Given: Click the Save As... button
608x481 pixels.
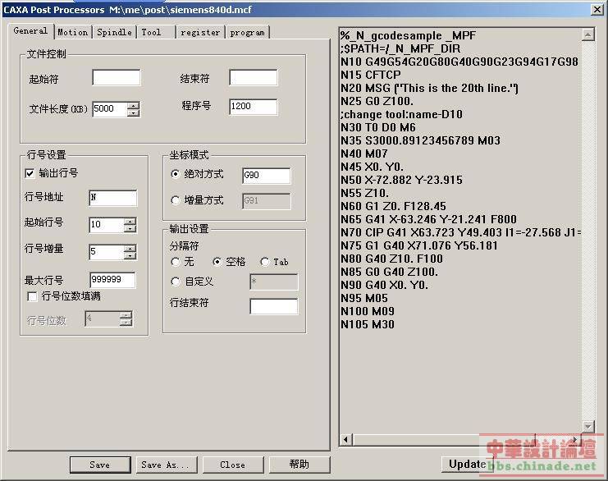Looking at the screenshot, I should 167,465.
